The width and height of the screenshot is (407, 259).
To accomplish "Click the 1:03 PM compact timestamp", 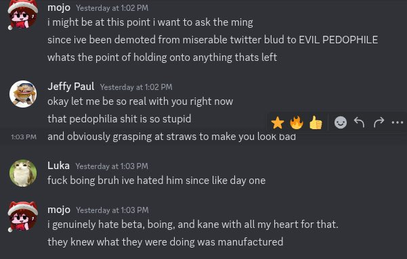I will pyautogui.click(x=24, y=137).
